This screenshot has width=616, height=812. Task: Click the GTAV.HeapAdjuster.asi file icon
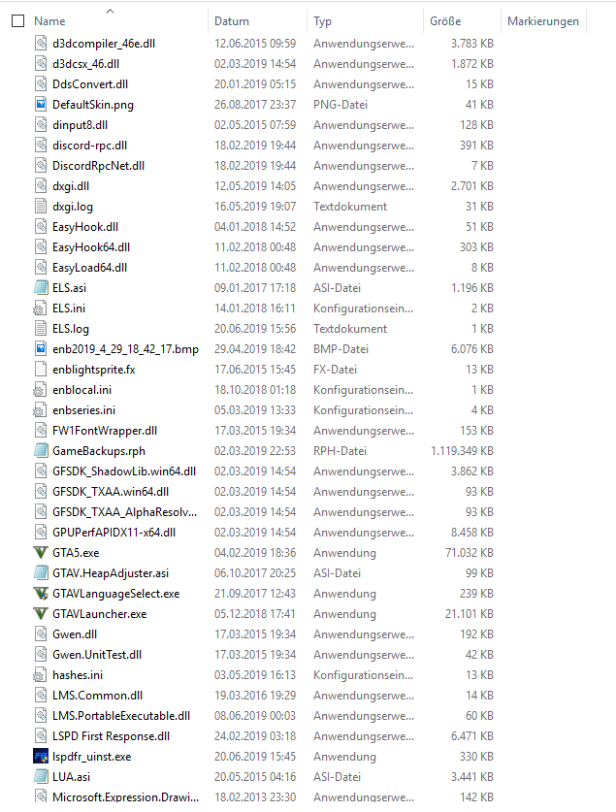41,572
